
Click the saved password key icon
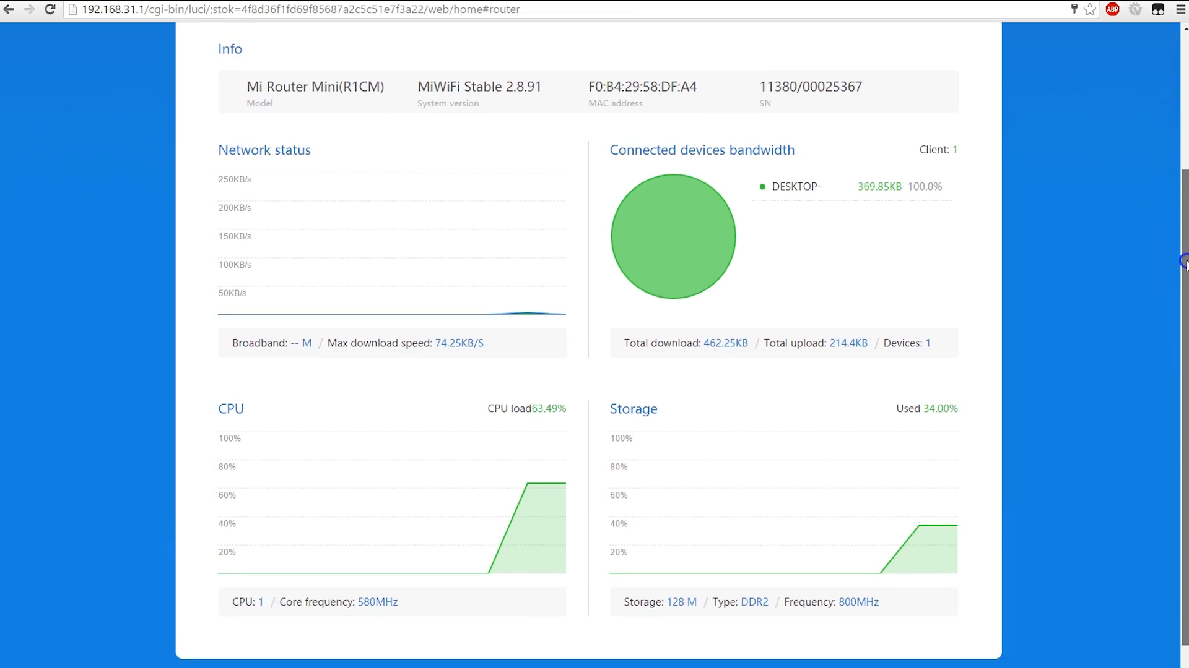tap(1074, 9)
